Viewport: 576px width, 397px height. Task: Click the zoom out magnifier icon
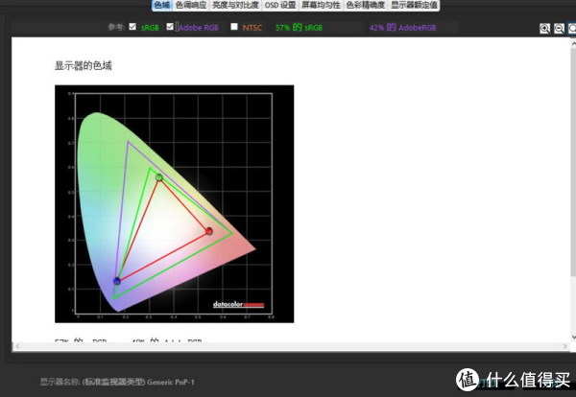pos(559,28)
